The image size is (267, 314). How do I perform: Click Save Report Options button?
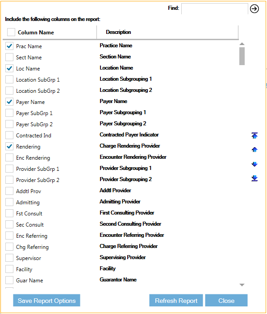pos(46,300)
